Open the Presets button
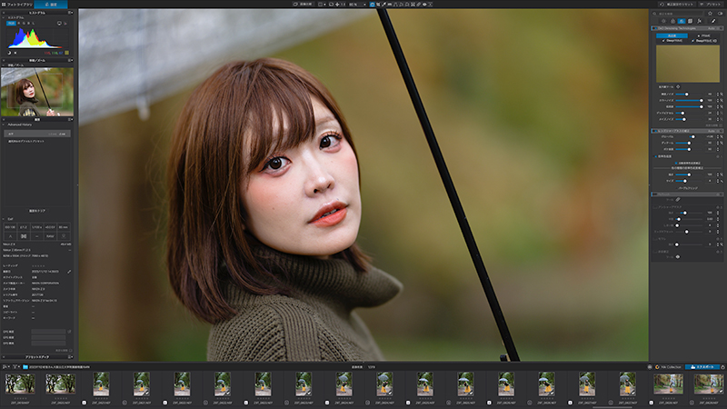The image size is (727, 409). pyautogui.click(x=711, y=5)
